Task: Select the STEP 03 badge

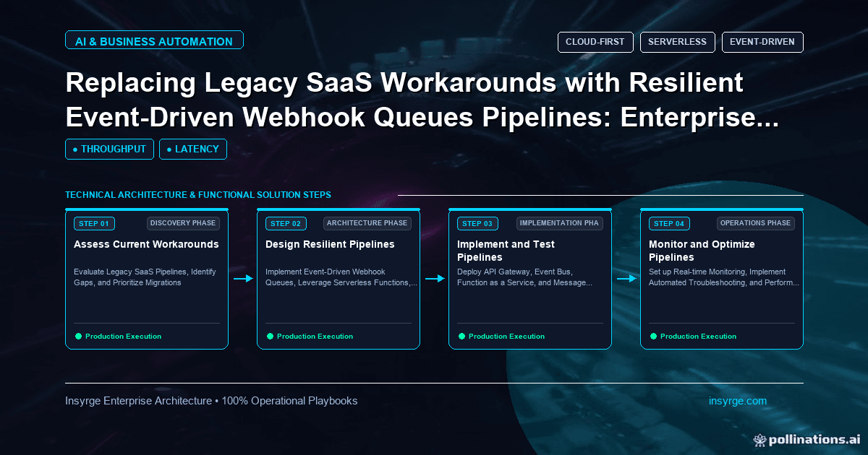Action: click(x=477, y=223)
